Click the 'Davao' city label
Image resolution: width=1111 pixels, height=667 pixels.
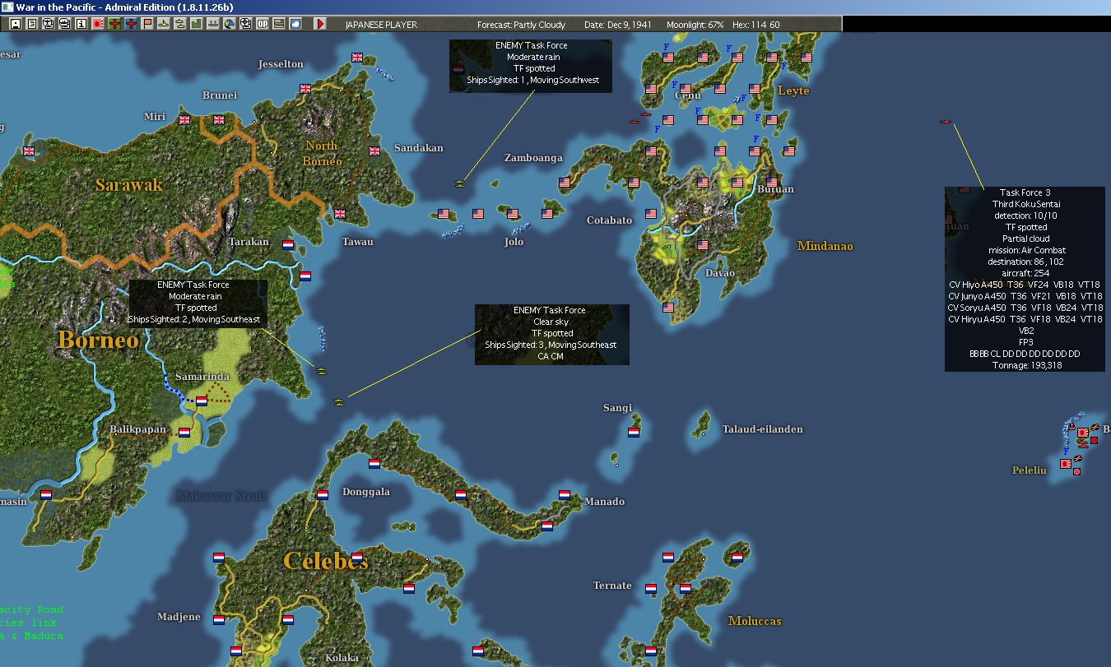tap(720, 273)
